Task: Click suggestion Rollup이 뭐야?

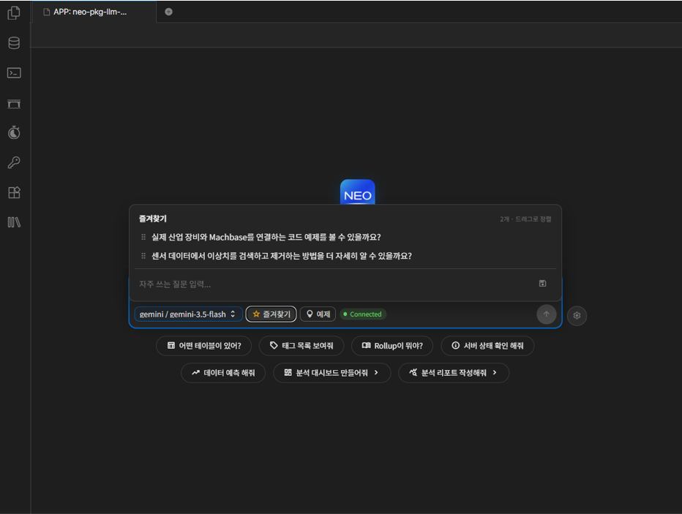Action: [392, 346]
